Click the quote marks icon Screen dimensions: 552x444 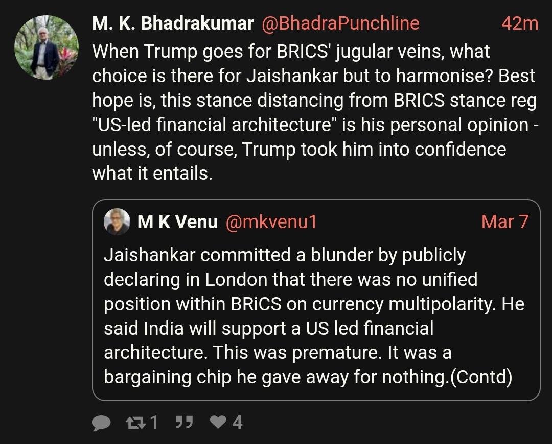[183, 422]
